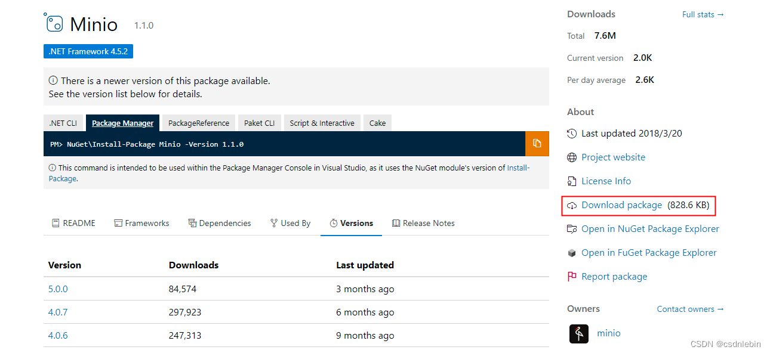Click the Downloads column header in table
This screenshot has width=770, height=353.
pyautogui.click(x=193, y=265)
